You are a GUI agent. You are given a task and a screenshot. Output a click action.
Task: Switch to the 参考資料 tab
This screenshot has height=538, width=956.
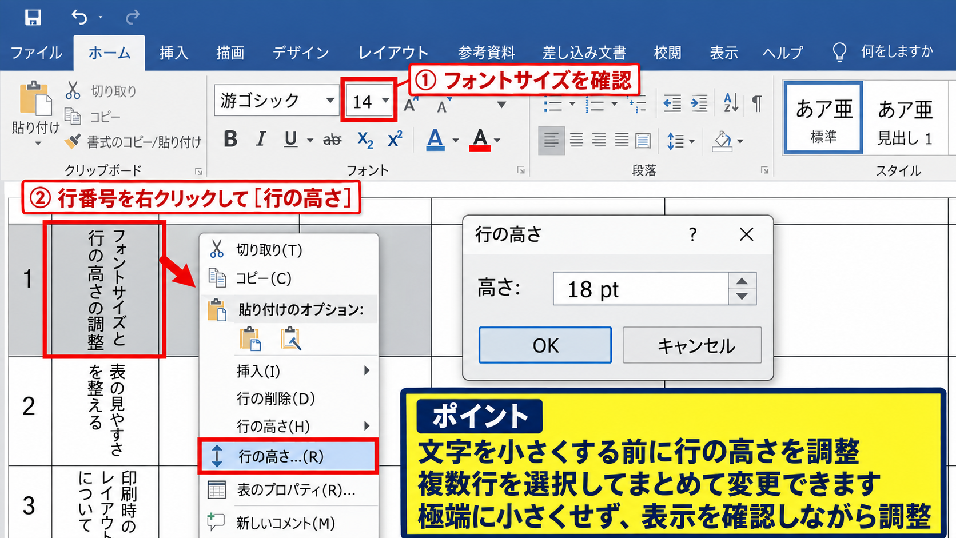(x=486, y=53)
